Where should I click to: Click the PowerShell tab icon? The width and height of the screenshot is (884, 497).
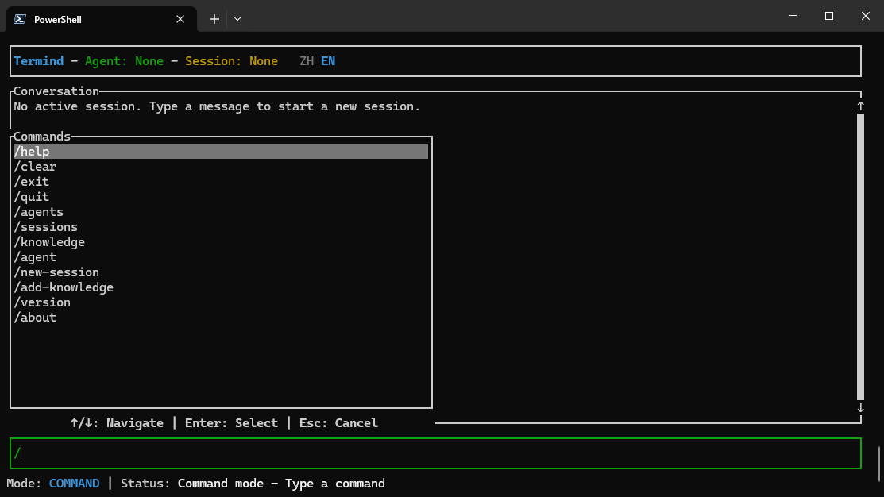pyautogui.click(x=20, y=19)
